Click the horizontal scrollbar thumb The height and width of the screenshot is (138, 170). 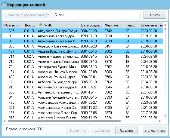(64, 121)
